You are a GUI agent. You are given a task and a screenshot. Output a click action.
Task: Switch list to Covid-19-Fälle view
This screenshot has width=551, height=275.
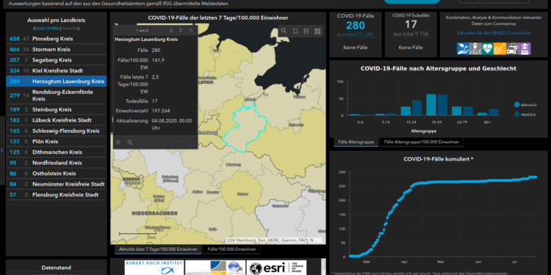pos(47,28)
